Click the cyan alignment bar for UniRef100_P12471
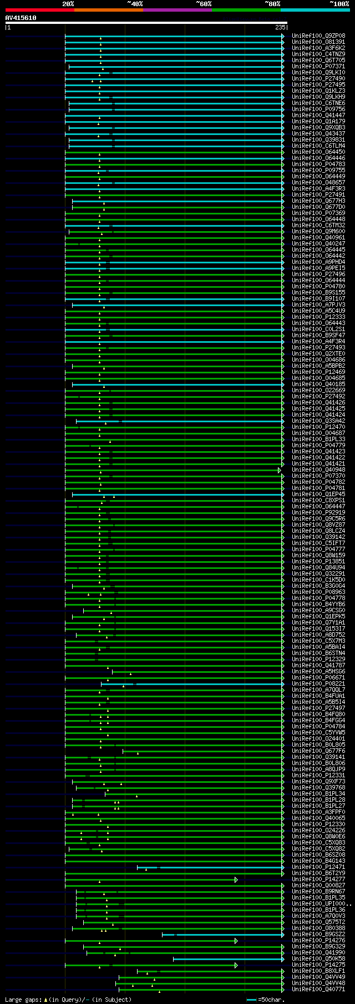 coord(211,867)
